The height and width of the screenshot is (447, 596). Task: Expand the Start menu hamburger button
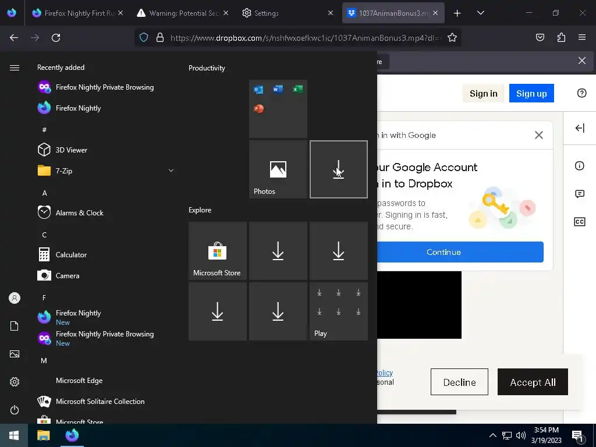tap(15, 68)
